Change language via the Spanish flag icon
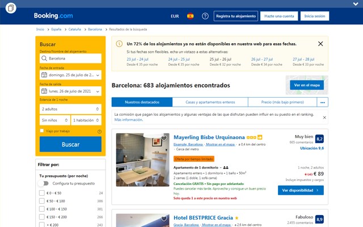The width and height of the screenshot is (363, 227). [x=191, y=16]
